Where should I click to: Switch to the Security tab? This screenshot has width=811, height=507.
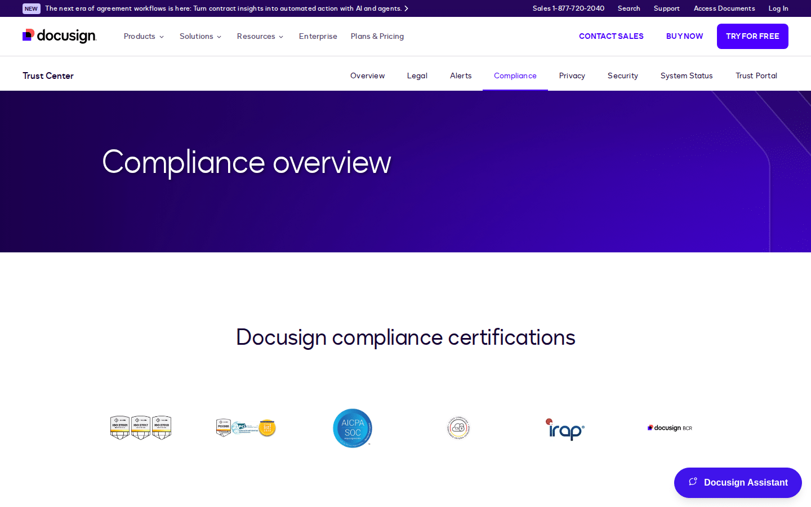pos(623,75)
